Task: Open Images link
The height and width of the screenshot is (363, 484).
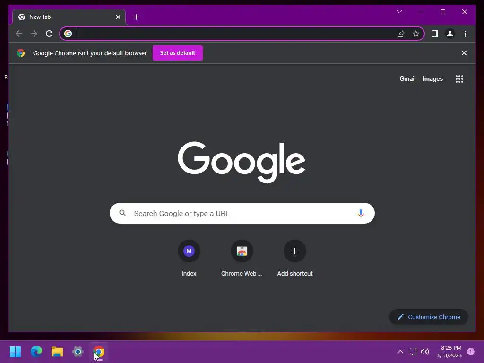Action: point(432,79)
